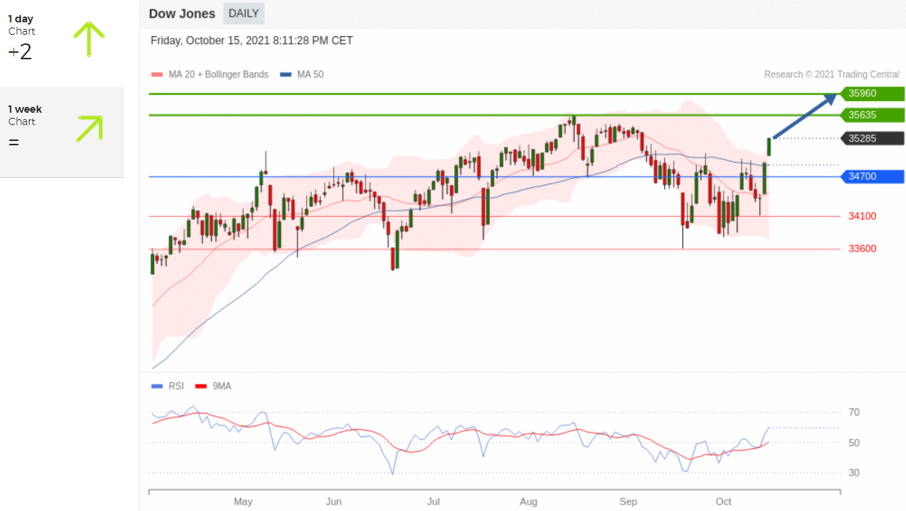906x511 pixels.
Task: Click the +2 score under 1 day
Action: point(20,52)
